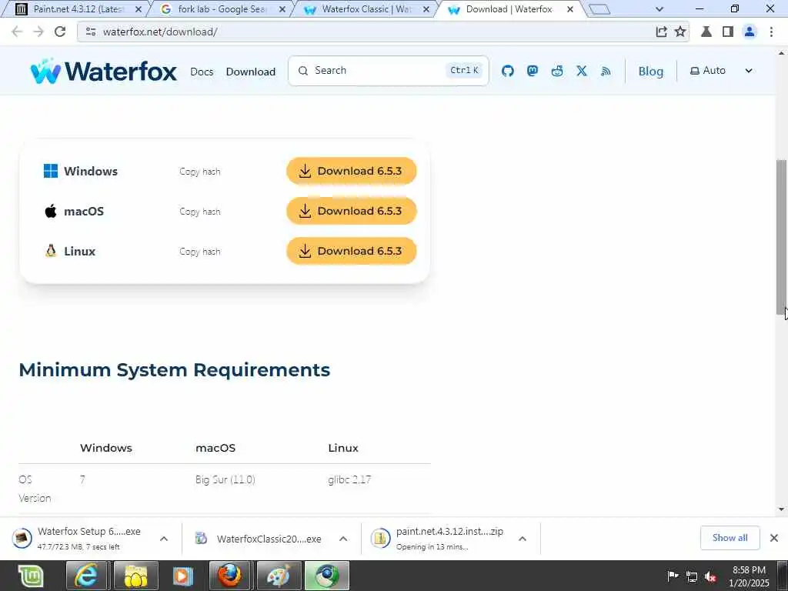Screen dimensions: 788x591
Task: Close the fork lab Google Search tab
Action: click(x=282, y=9)
